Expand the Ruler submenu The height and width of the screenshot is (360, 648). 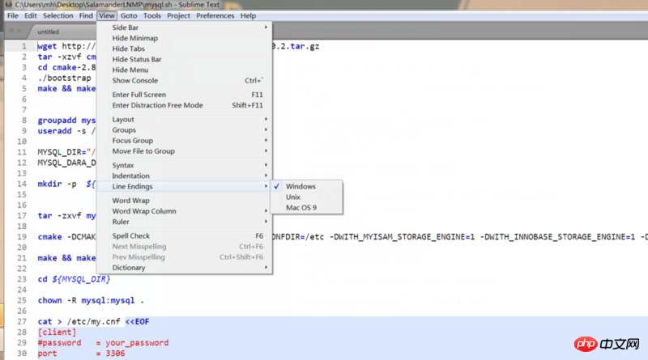185,222
